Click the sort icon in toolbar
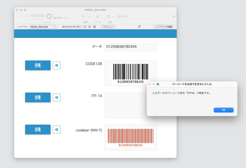246x168 pixels. click(98, 16)
